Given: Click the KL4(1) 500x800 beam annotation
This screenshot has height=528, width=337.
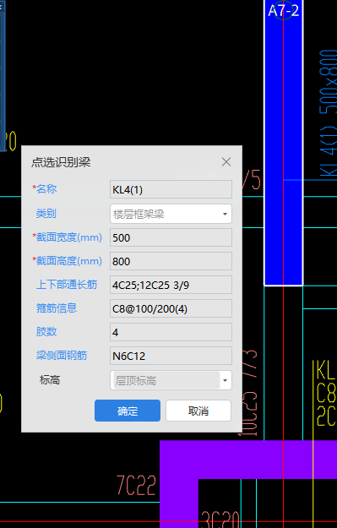Looking at the screenshot, I should coord(328,113).
